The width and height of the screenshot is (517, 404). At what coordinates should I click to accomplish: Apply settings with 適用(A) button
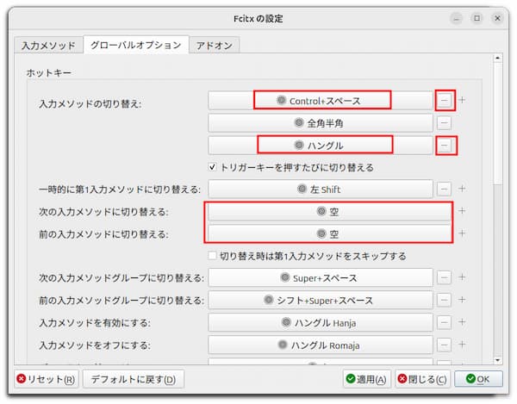[x=367, y=379]
